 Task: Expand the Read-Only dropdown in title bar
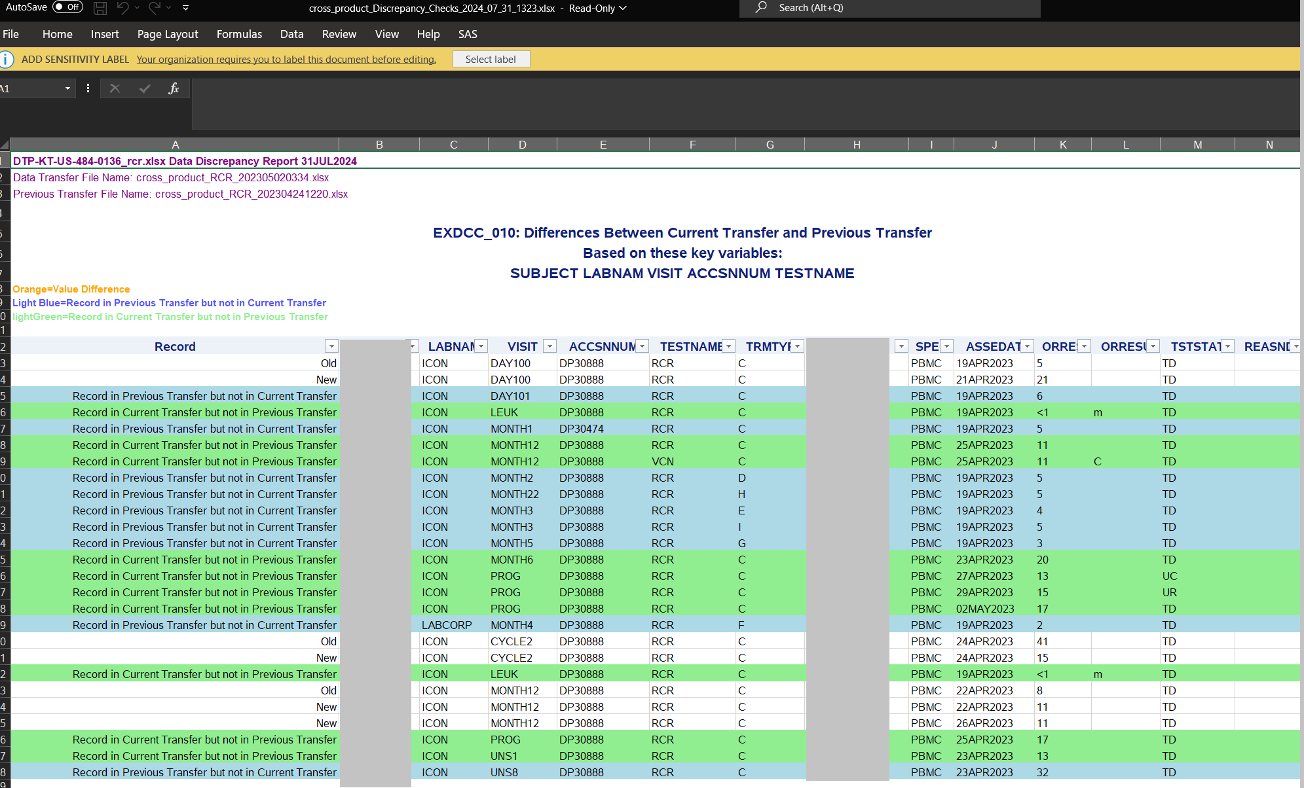[622, 9]
